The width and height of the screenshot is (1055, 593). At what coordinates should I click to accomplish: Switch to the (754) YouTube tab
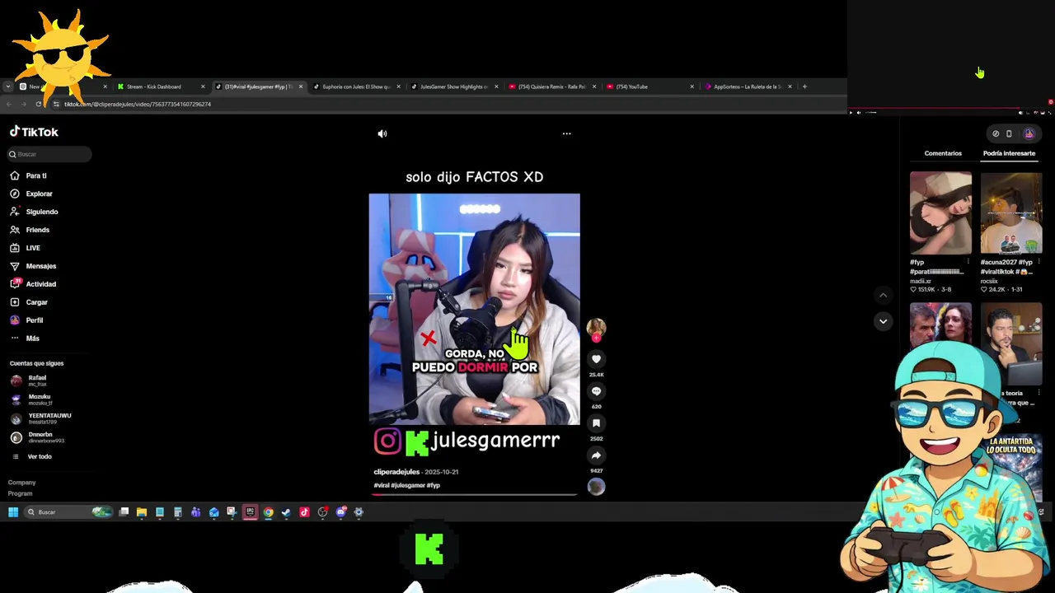click(x=649, y=86)
